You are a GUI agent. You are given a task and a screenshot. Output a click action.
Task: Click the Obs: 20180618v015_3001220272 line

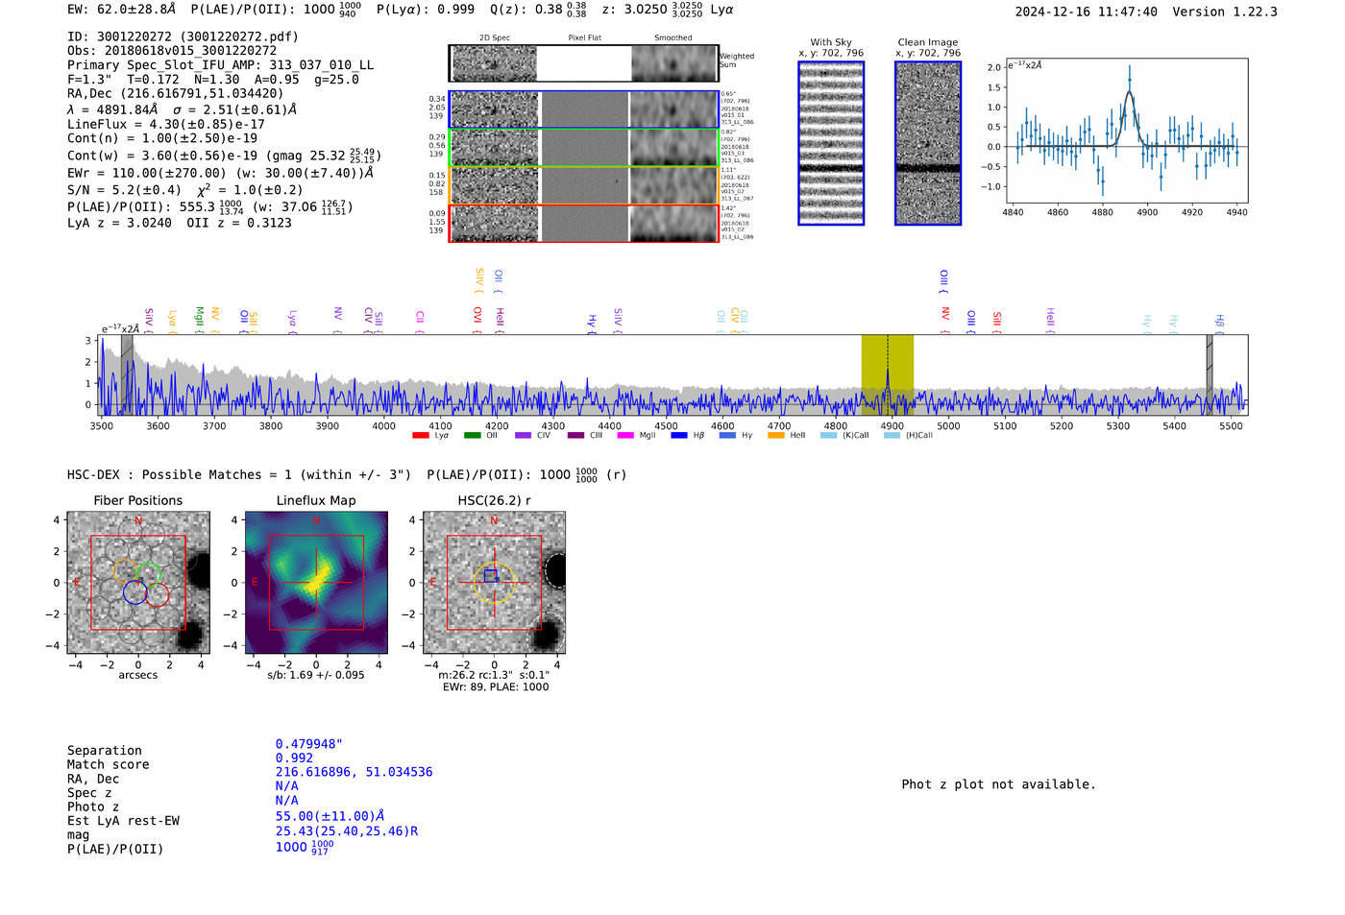click(x=172, y=51)
